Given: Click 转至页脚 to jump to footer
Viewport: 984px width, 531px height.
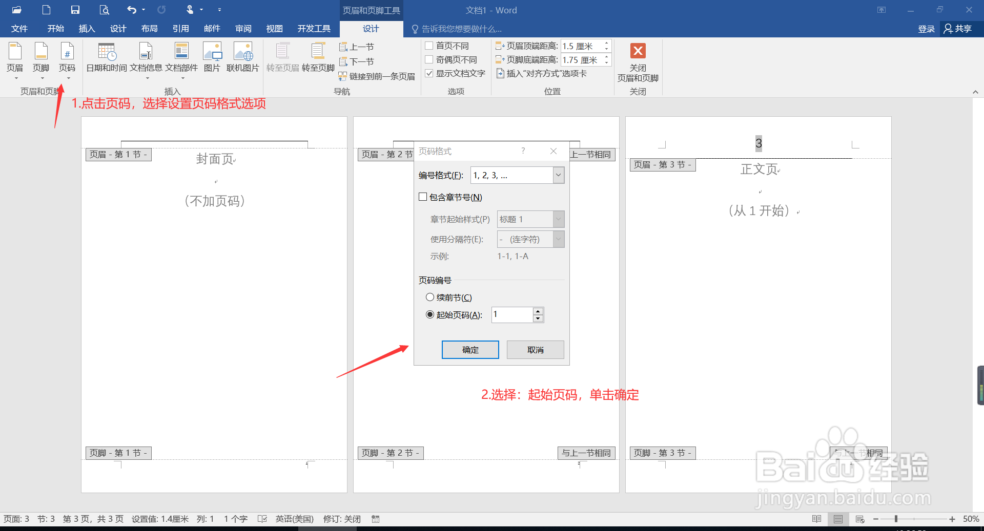Looking at the screenshot, I should click(318, 56).
